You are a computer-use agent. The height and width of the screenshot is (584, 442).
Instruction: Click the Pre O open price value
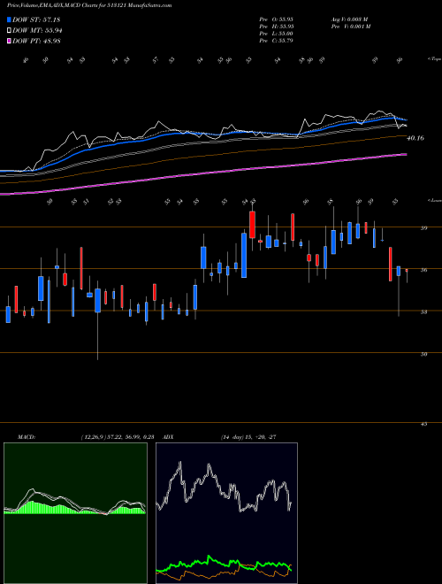[277, 19]
